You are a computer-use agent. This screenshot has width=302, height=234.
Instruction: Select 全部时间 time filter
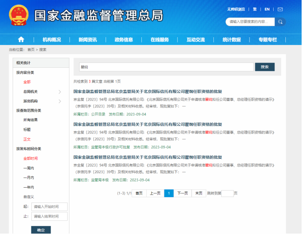click(x=31, y=158)
